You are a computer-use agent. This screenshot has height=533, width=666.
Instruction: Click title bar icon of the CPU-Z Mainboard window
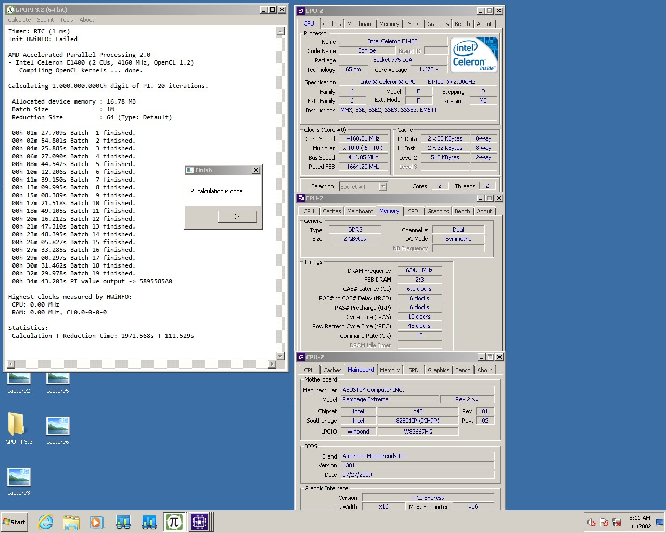point(301,357)
